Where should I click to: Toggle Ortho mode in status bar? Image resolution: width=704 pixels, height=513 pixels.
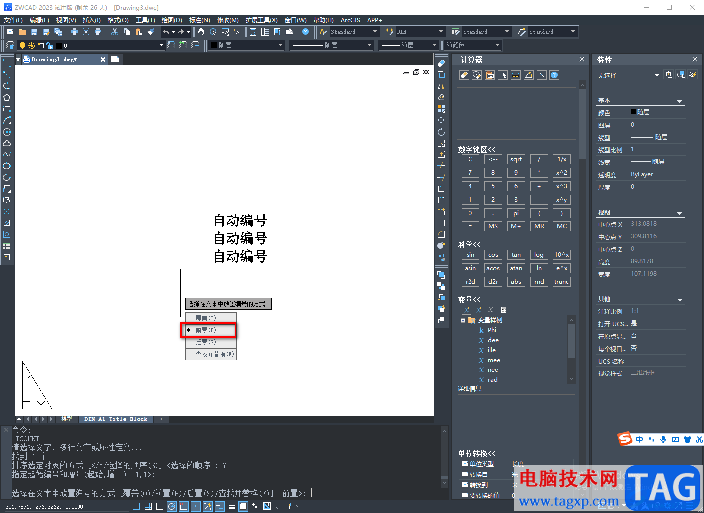tap(160, 506)
